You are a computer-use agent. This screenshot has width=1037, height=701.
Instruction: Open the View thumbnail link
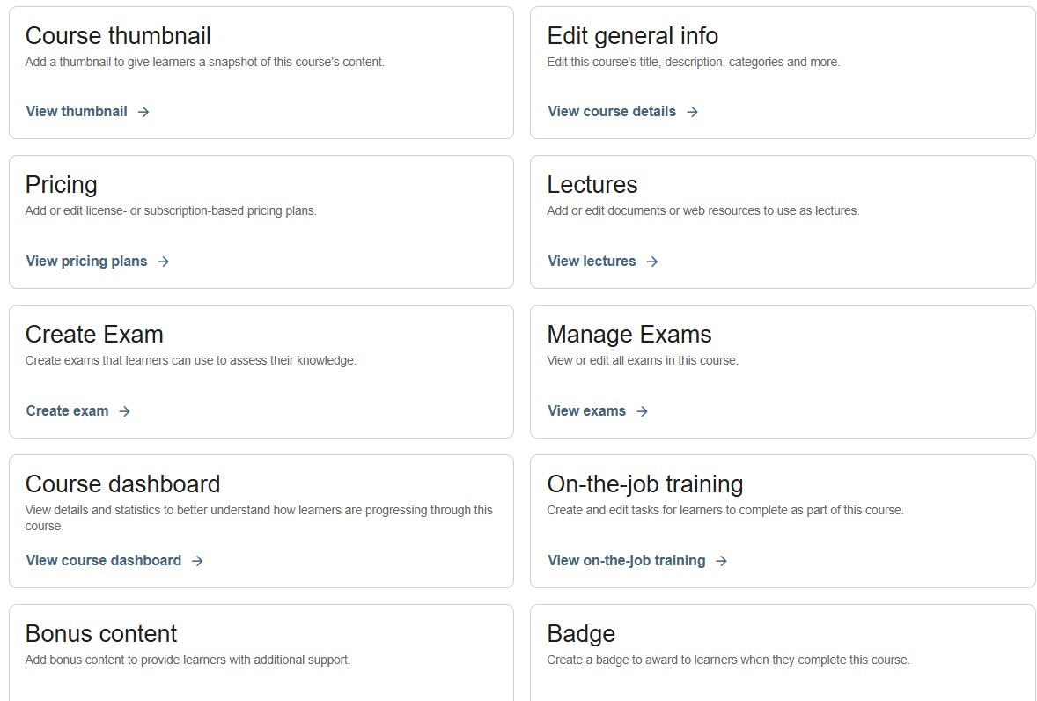77,112
